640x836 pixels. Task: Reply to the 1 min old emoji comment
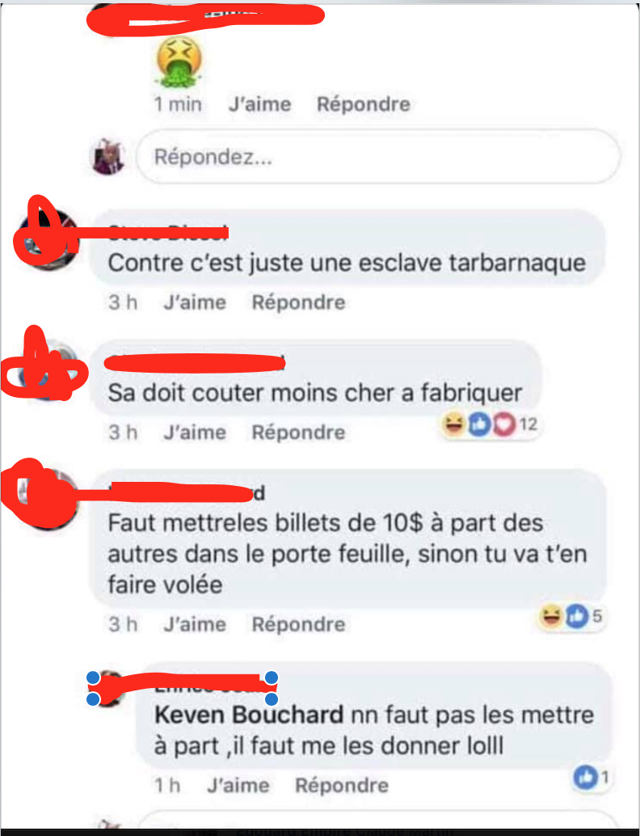[364, 104]
